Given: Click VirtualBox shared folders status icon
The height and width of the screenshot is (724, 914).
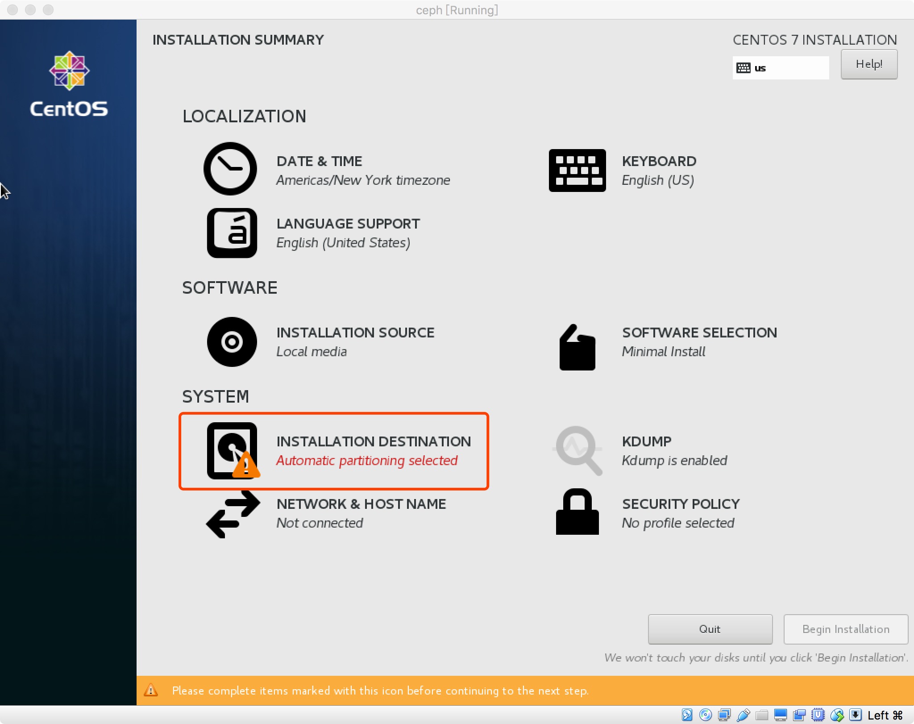Looking at the screenshot, I should coord(762,715).
